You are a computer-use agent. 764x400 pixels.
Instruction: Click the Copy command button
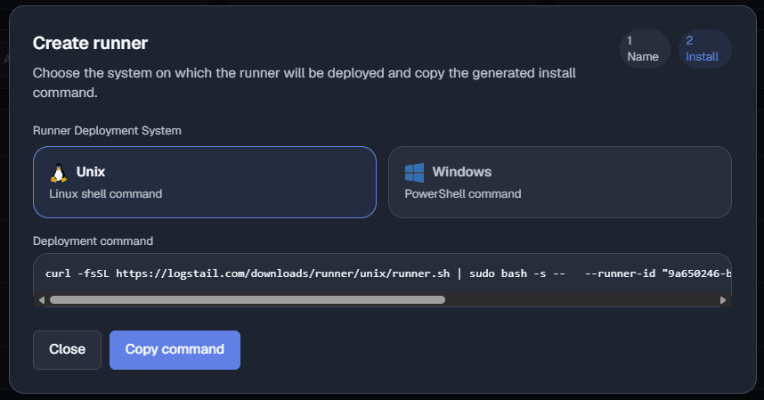point(175,350)
